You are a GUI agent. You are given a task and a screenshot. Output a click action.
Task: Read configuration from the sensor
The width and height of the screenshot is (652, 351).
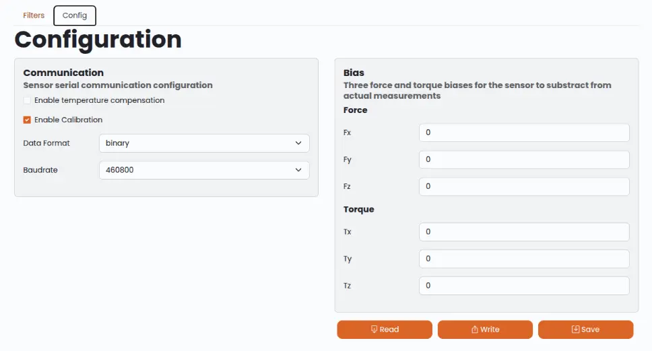(385, 329)
